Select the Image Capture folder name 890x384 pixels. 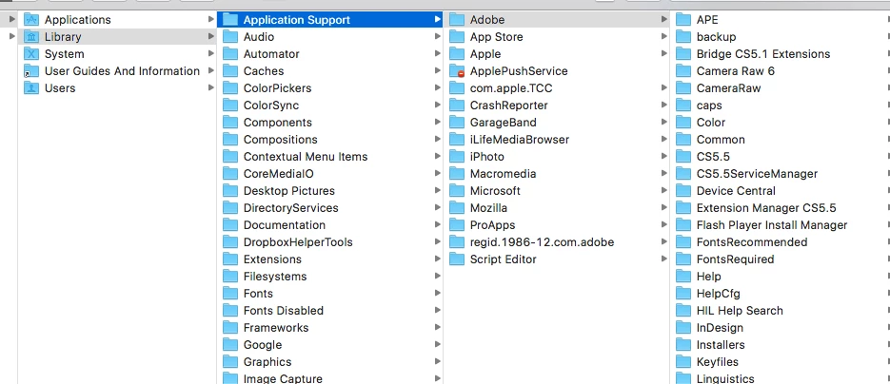pos(283,378)
